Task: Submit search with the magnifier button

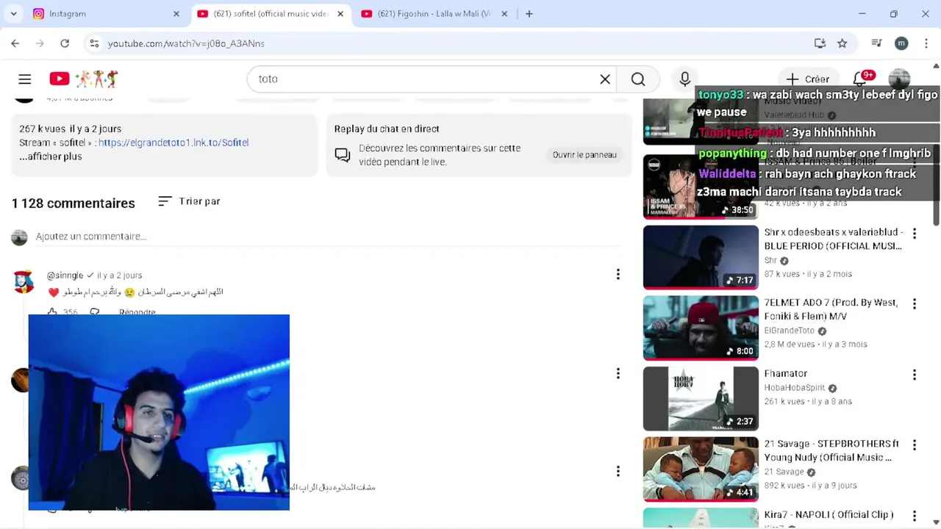Action: tap(638, 79)
